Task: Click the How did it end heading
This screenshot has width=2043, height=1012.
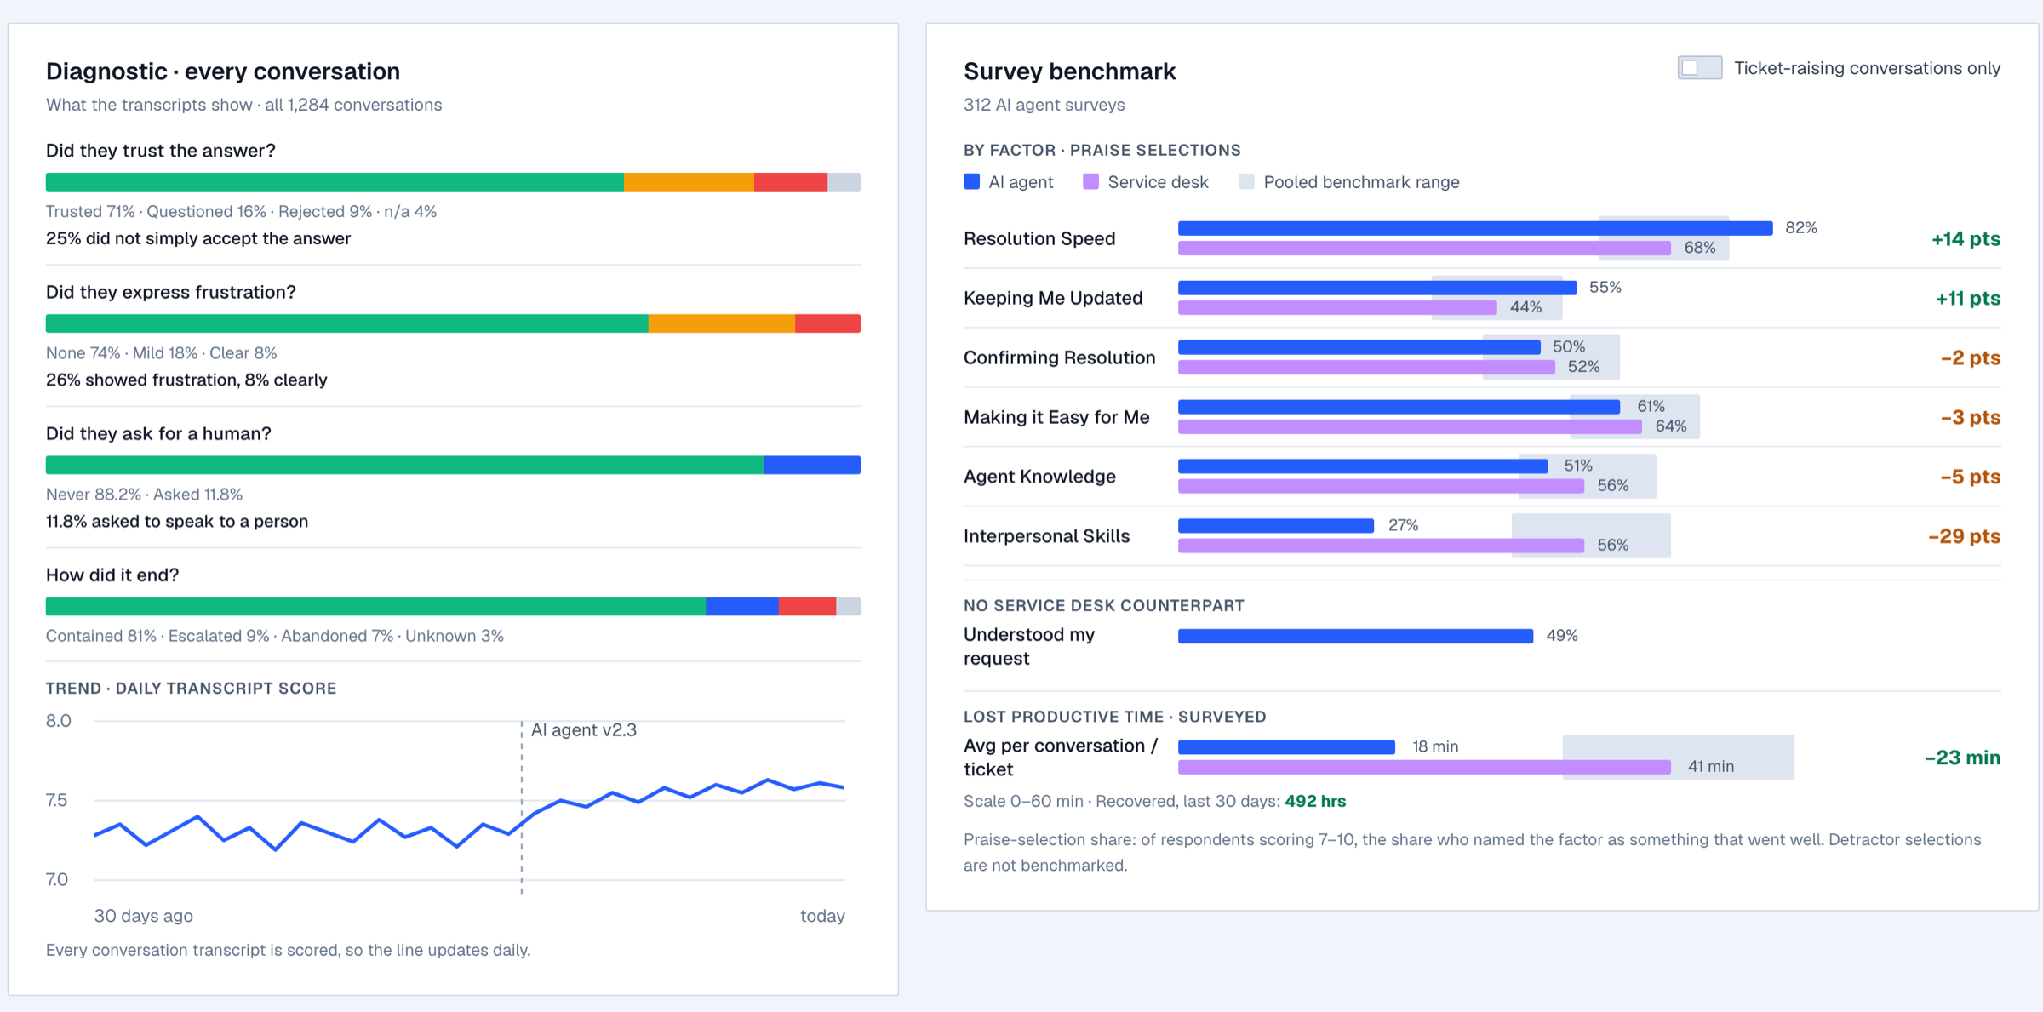Action: pyautogui.click(x=112, y=575)
